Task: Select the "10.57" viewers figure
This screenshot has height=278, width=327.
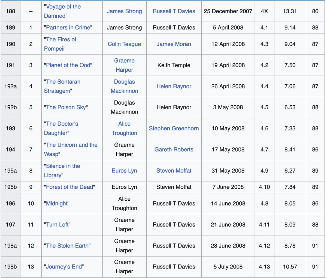Action: coord(290,267)
